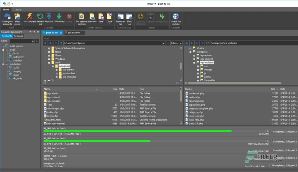The width and height of the screenshot is (298, 172).
Task: Close the 'push to loc' tab
Action: tap(61, 33)
